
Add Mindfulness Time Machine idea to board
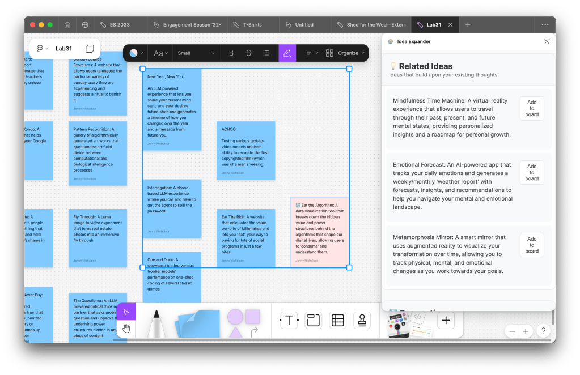point(532,108)
